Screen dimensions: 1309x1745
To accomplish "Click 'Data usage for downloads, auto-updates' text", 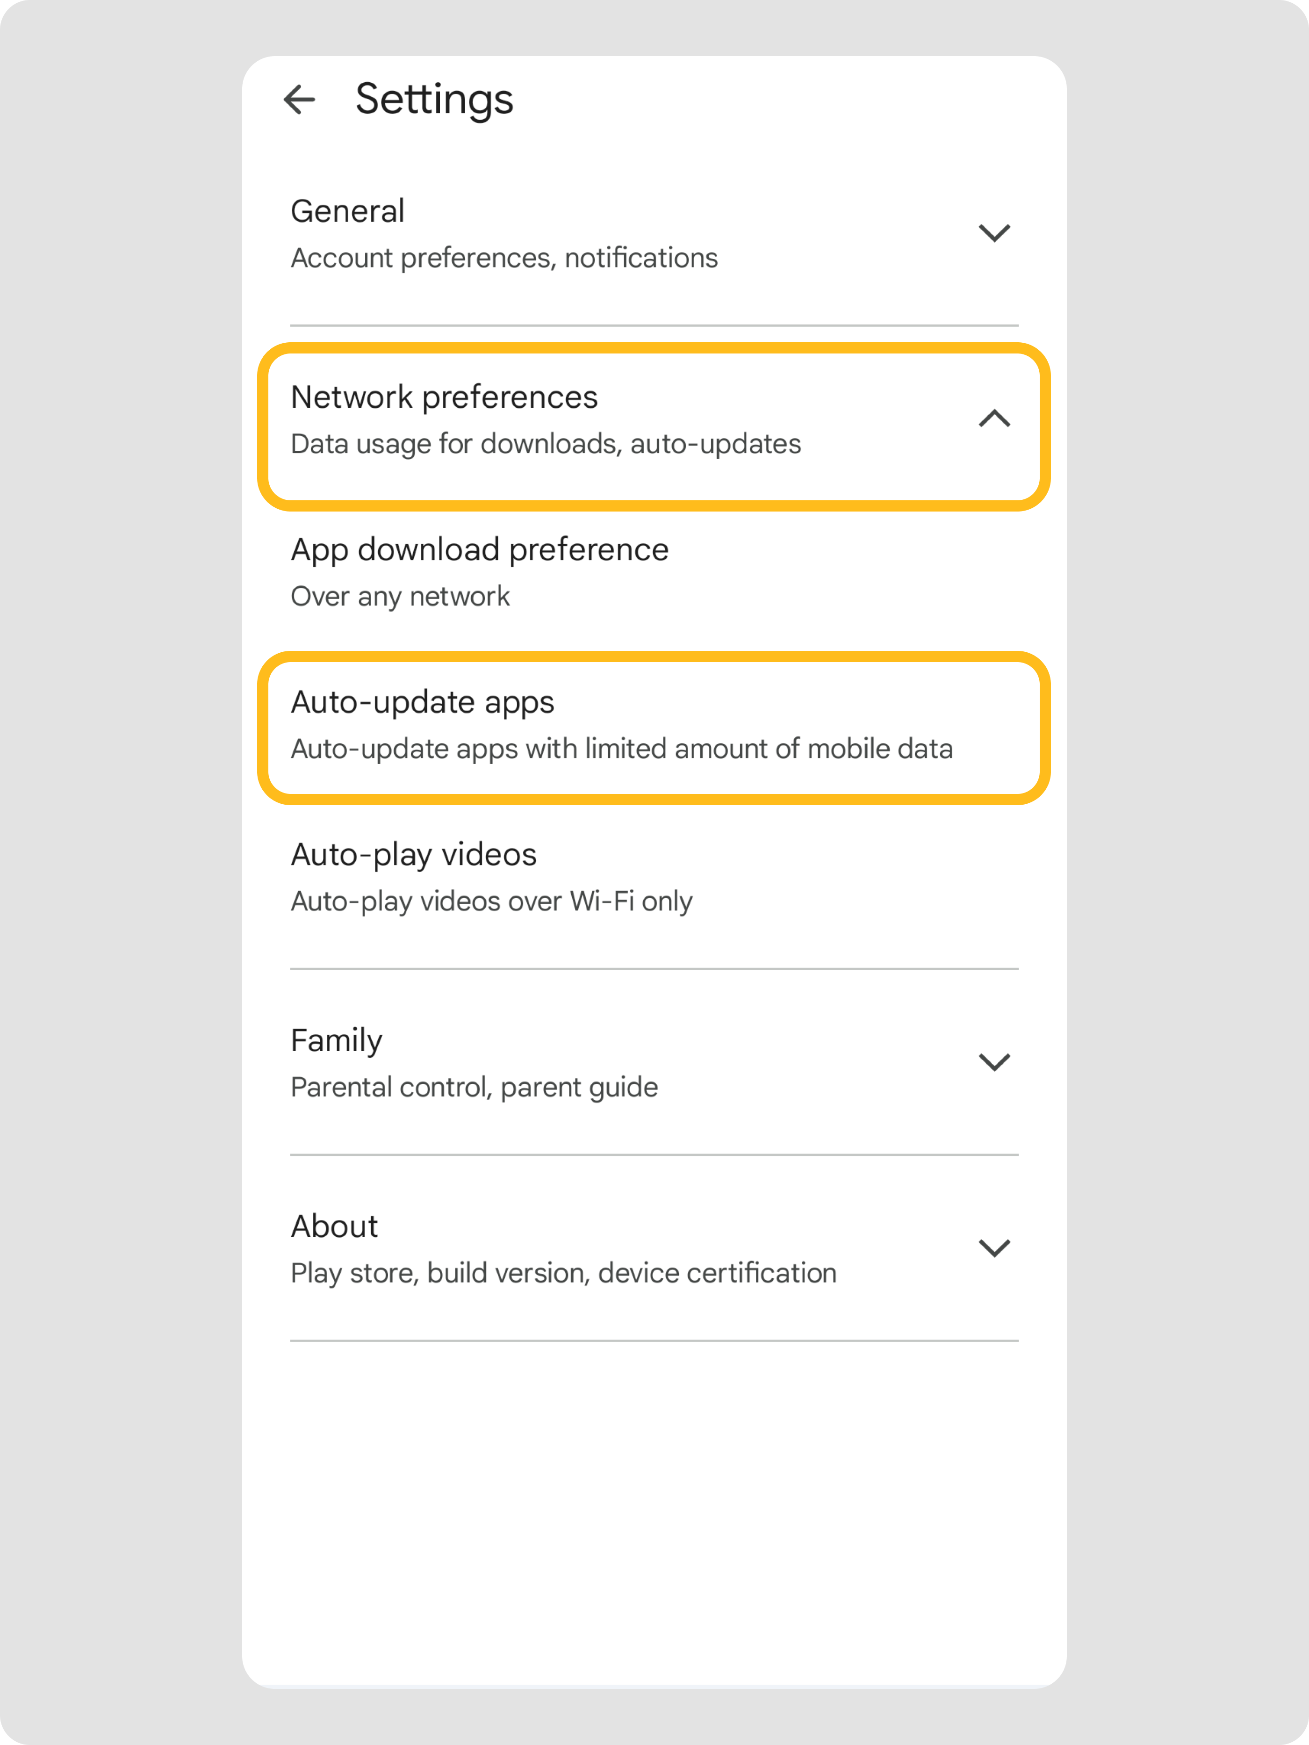I will [x=546, y=444].
